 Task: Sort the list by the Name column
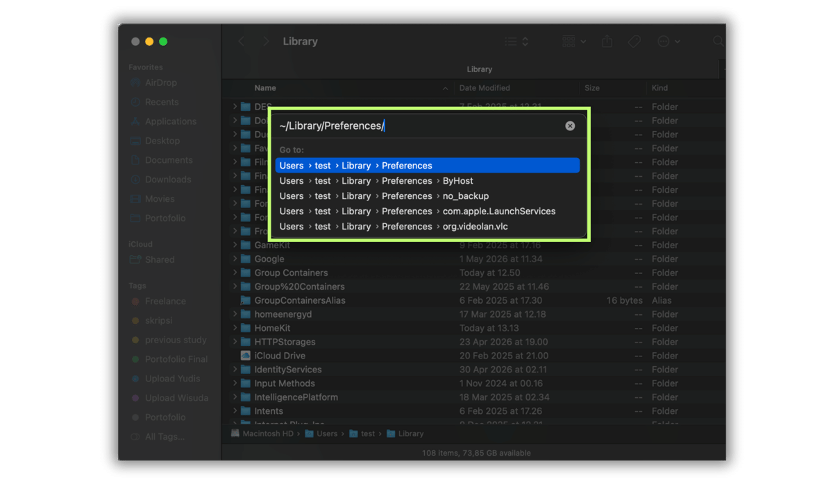point(265,88)
